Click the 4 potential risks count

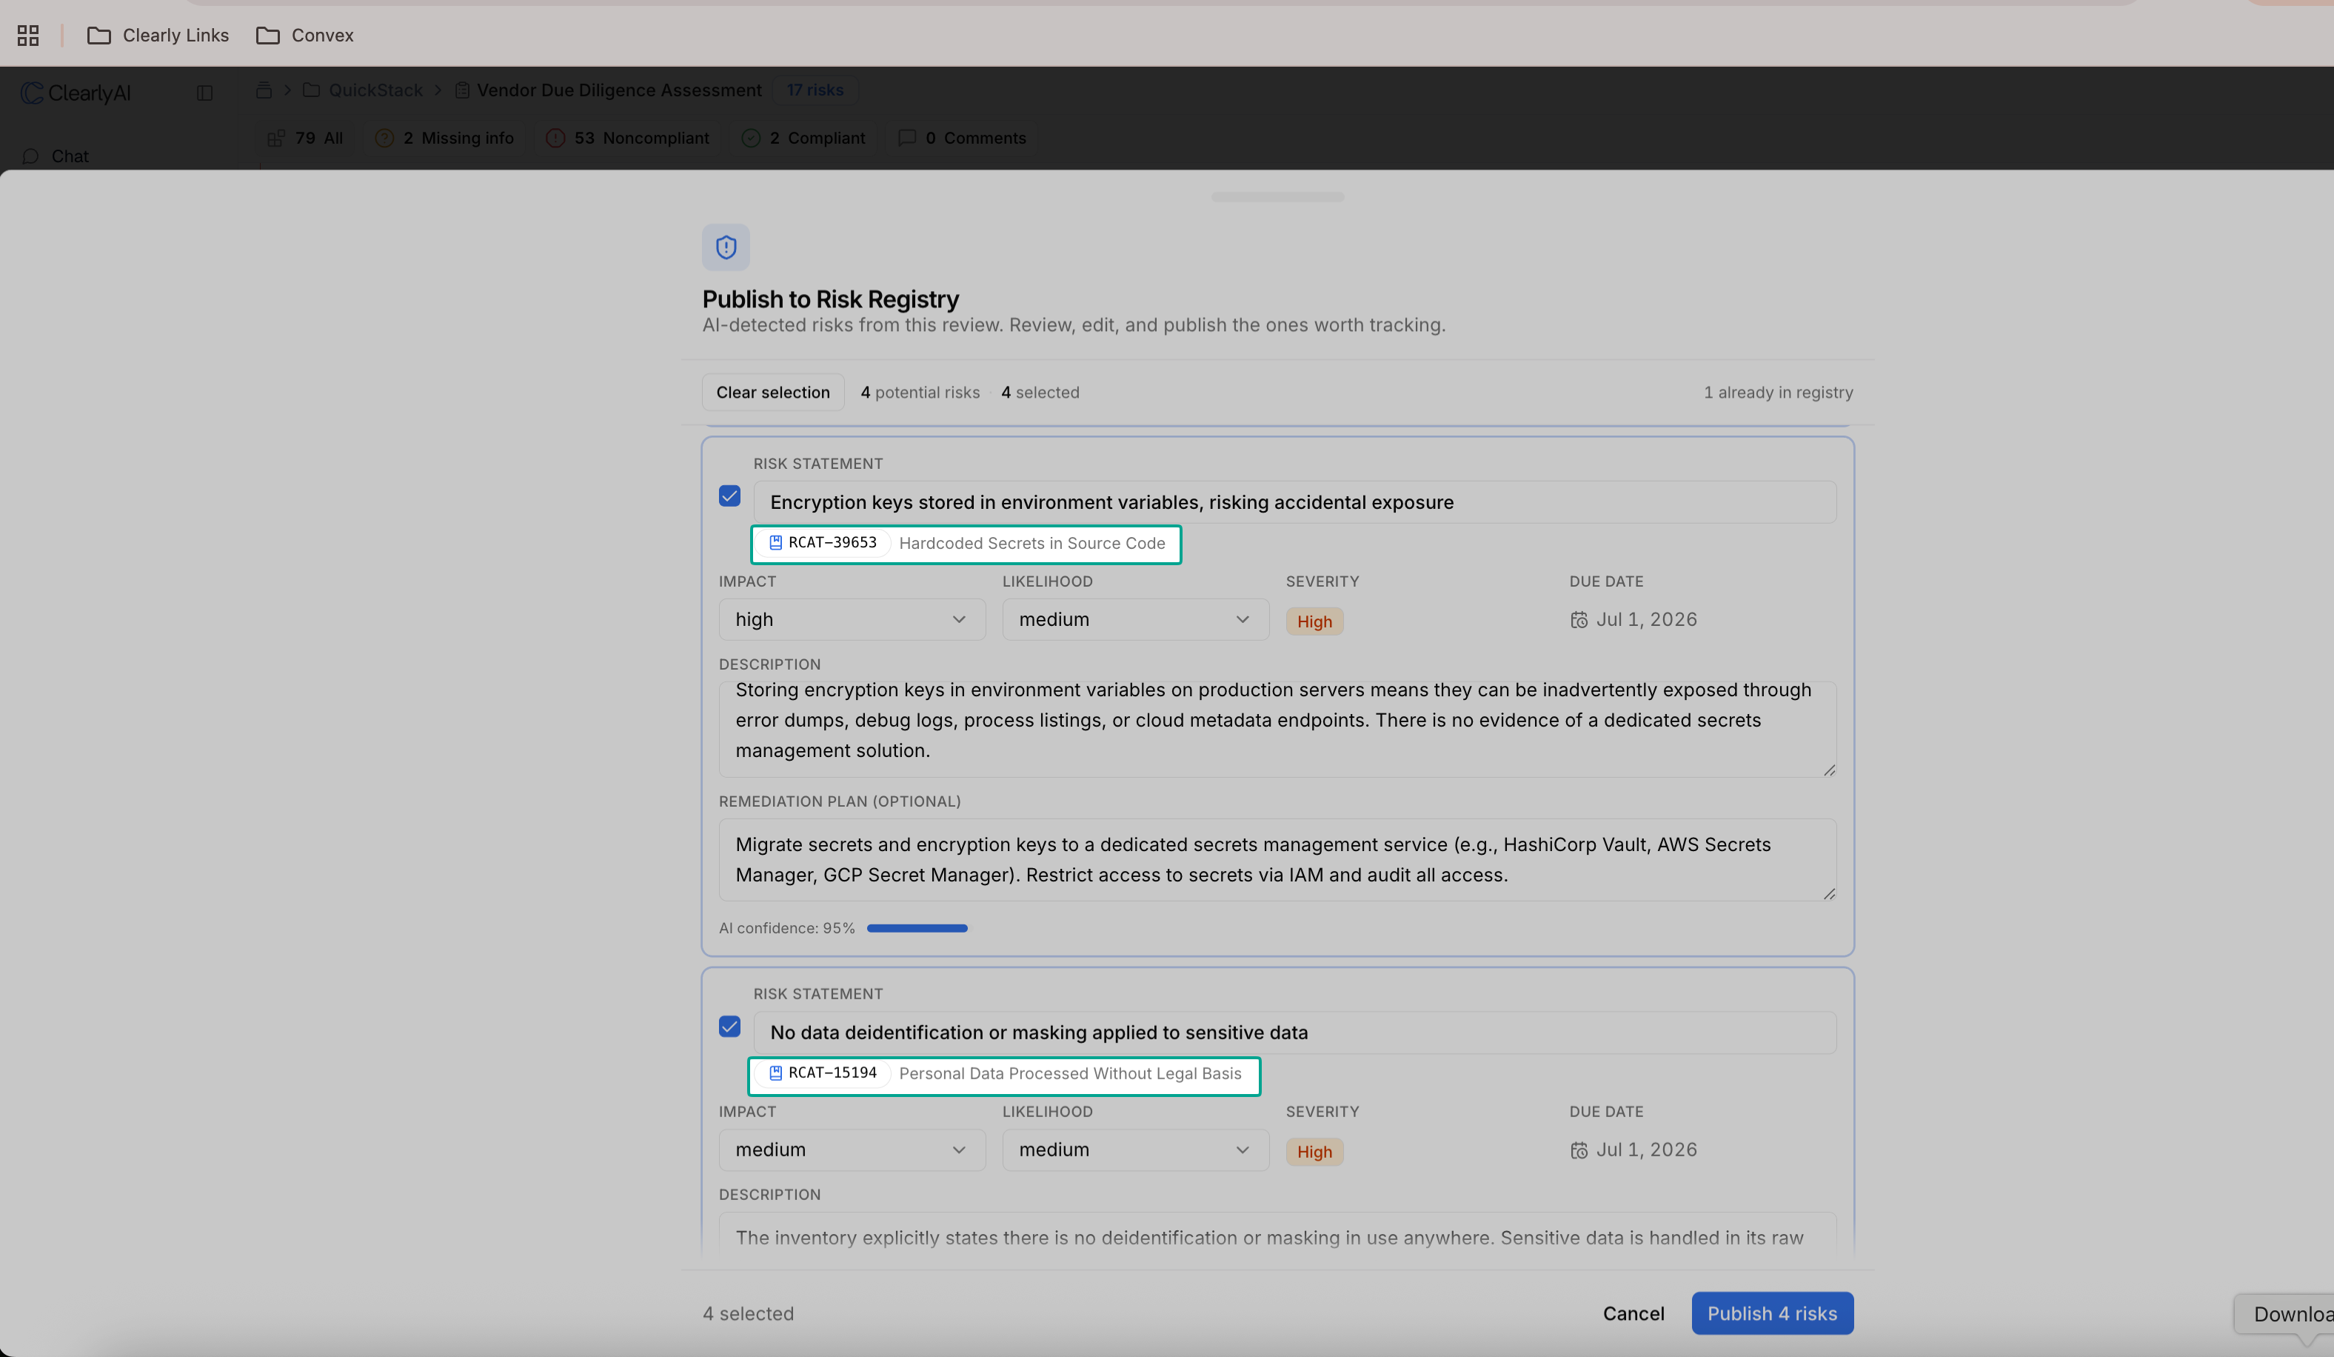tap(920, 393)
